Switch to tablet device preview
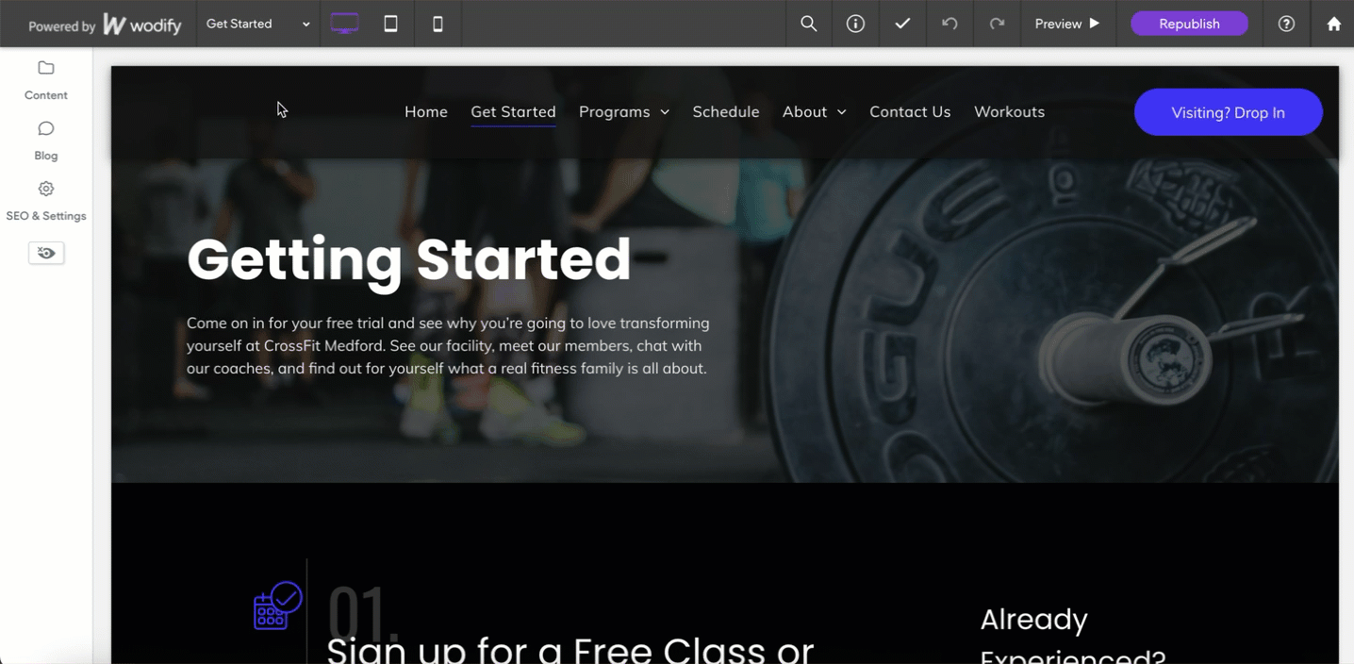 [390, 24]
